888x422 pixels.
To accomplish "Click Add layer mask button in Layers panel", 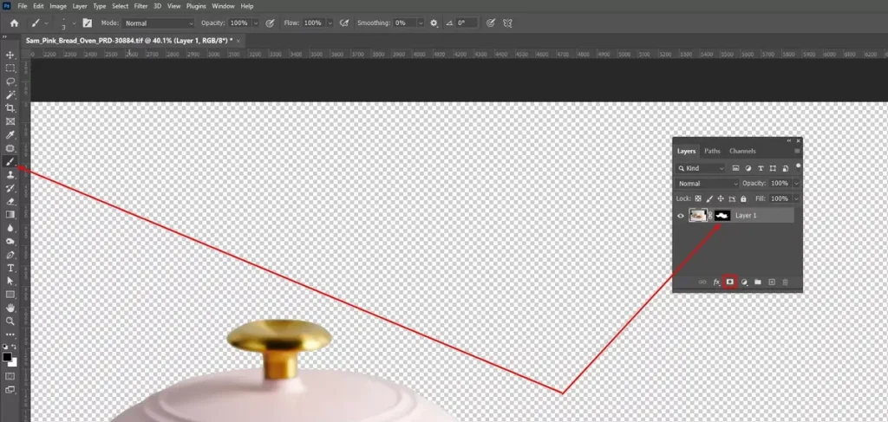I will pos(730,282).
